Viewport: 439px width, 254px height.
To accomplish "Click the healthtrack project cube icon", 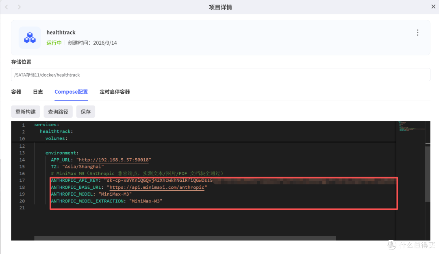I will [30, 38].
